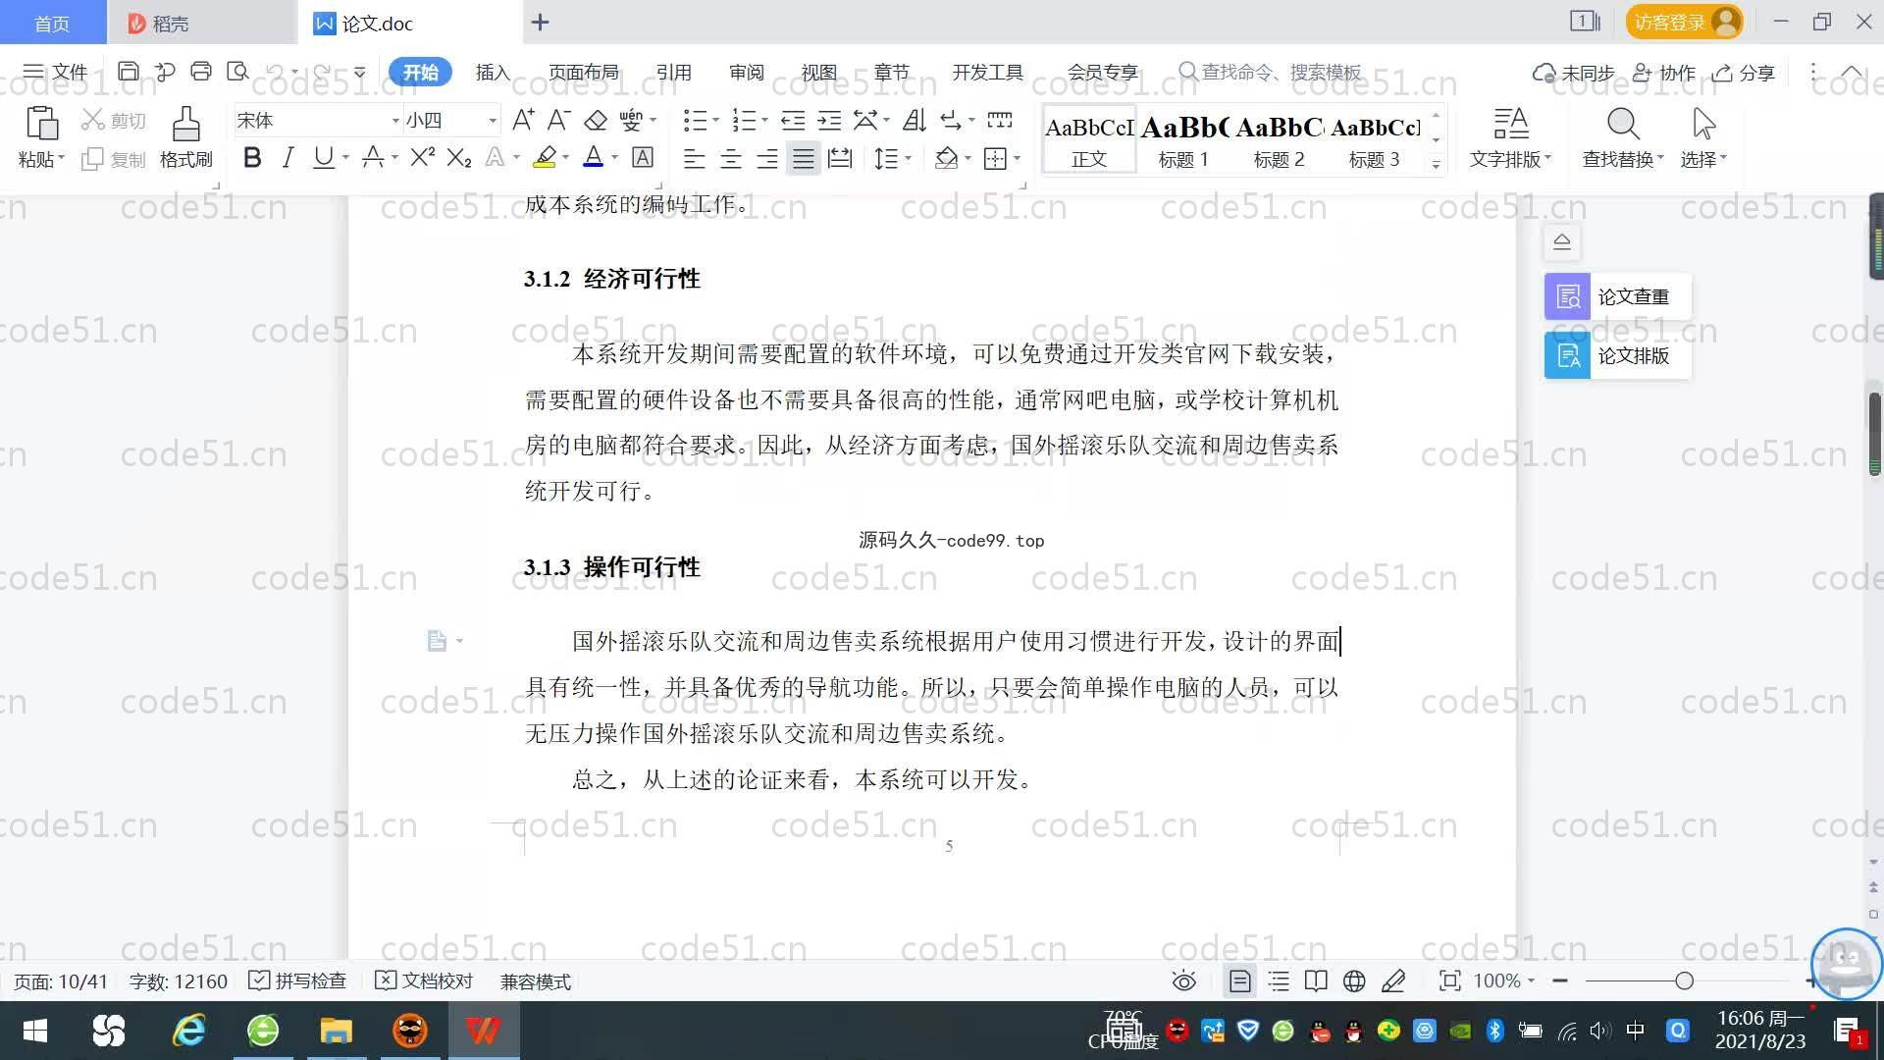Toggle character border icon

click(x=642, y=158)
